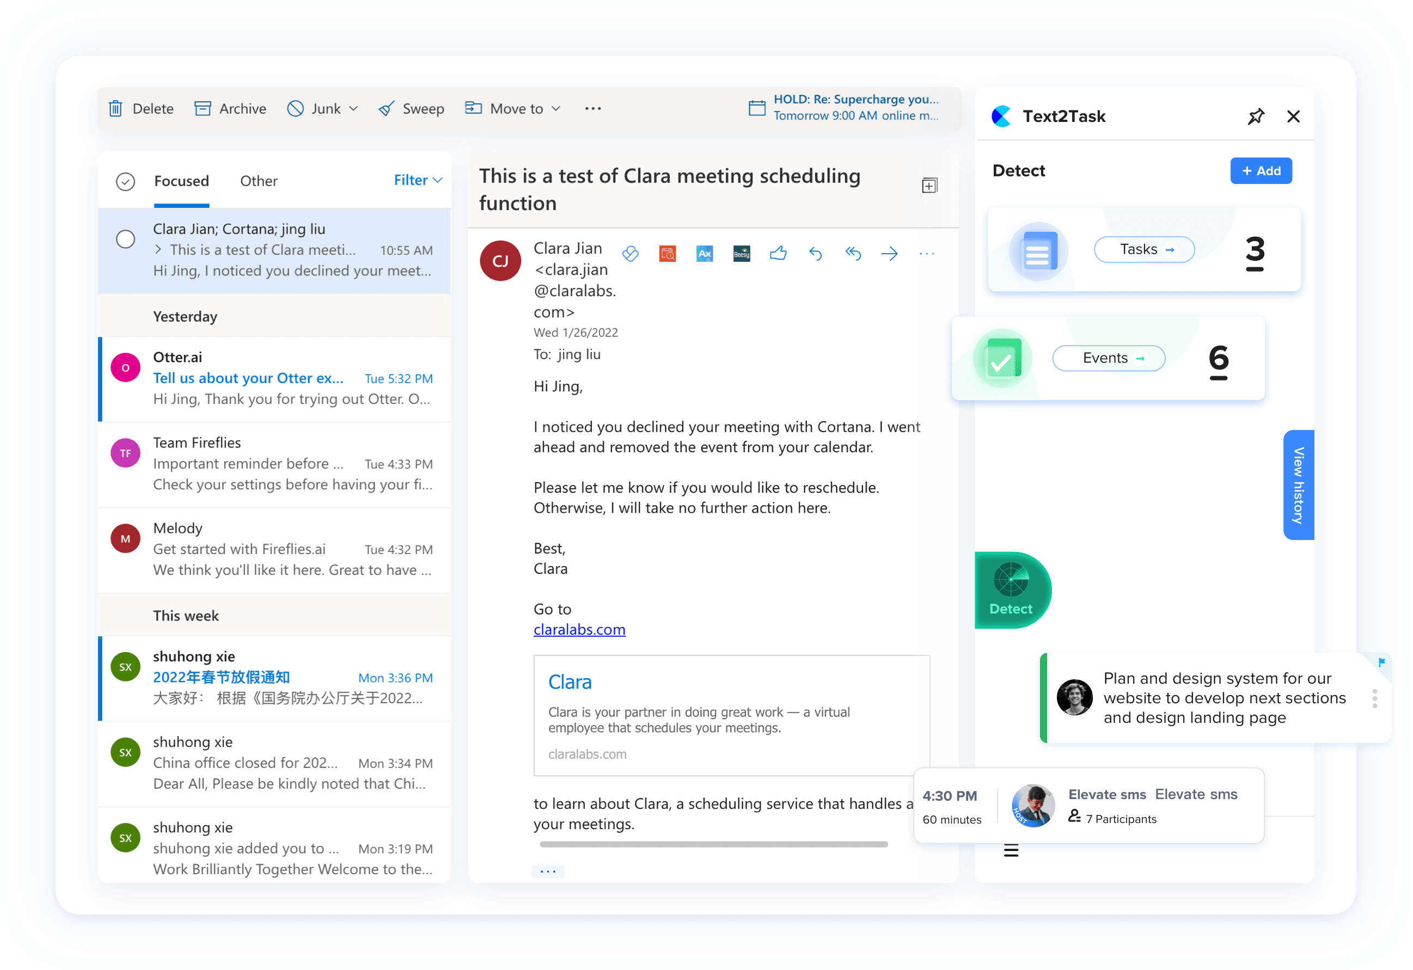Click the blue flag on the task card

[x=1381, y=662]
